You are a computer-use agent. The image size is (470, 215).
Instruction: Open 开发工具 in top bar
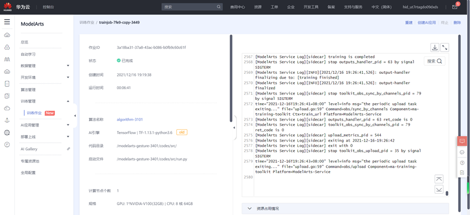(311, 7)
